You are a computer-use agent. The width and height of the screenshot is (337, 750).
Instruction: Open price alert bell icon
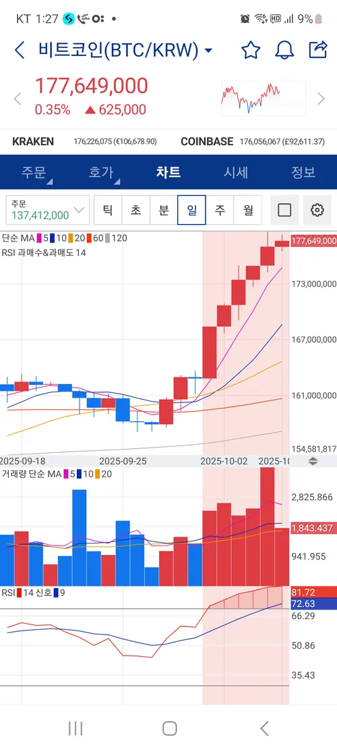(x=284, y=50)
